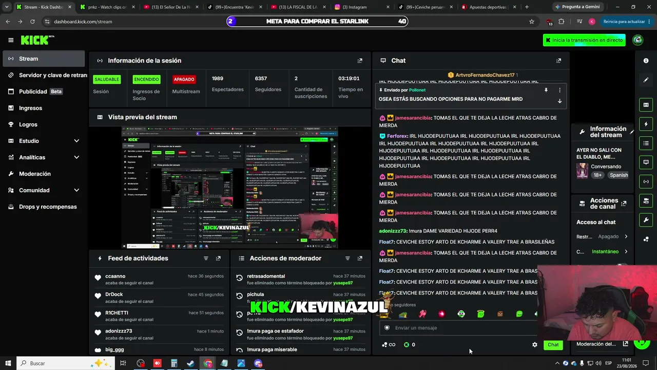The height and width of the screenshot is (370, 657).
Task: Open the Stream section in the sidebar
Action: tap(44, 59)
